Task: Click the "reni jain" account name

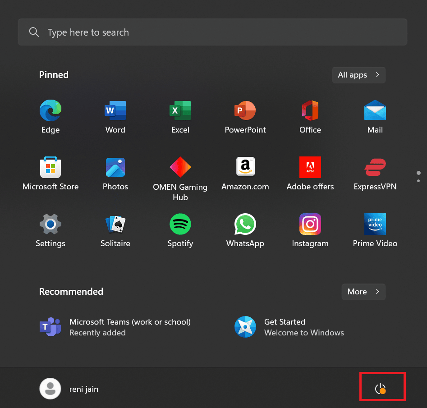Action: (x=84, y=389)
